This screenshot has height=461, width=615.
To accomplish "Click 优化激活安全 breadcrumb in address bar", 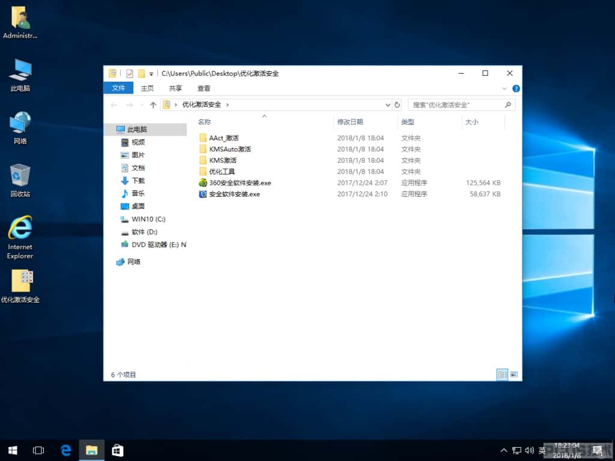I will (202, 104).
